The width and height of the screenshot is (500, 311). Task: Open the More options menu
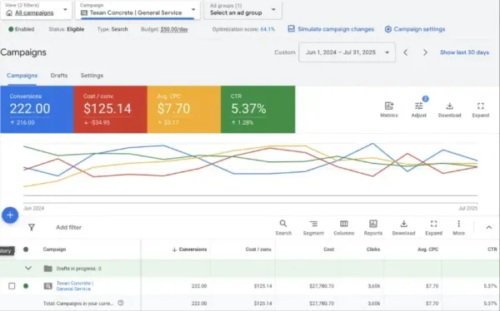click(458, 228)
